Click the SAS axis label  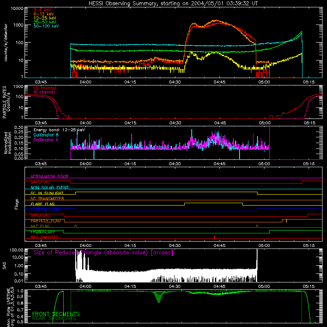(x=4, y=266)
